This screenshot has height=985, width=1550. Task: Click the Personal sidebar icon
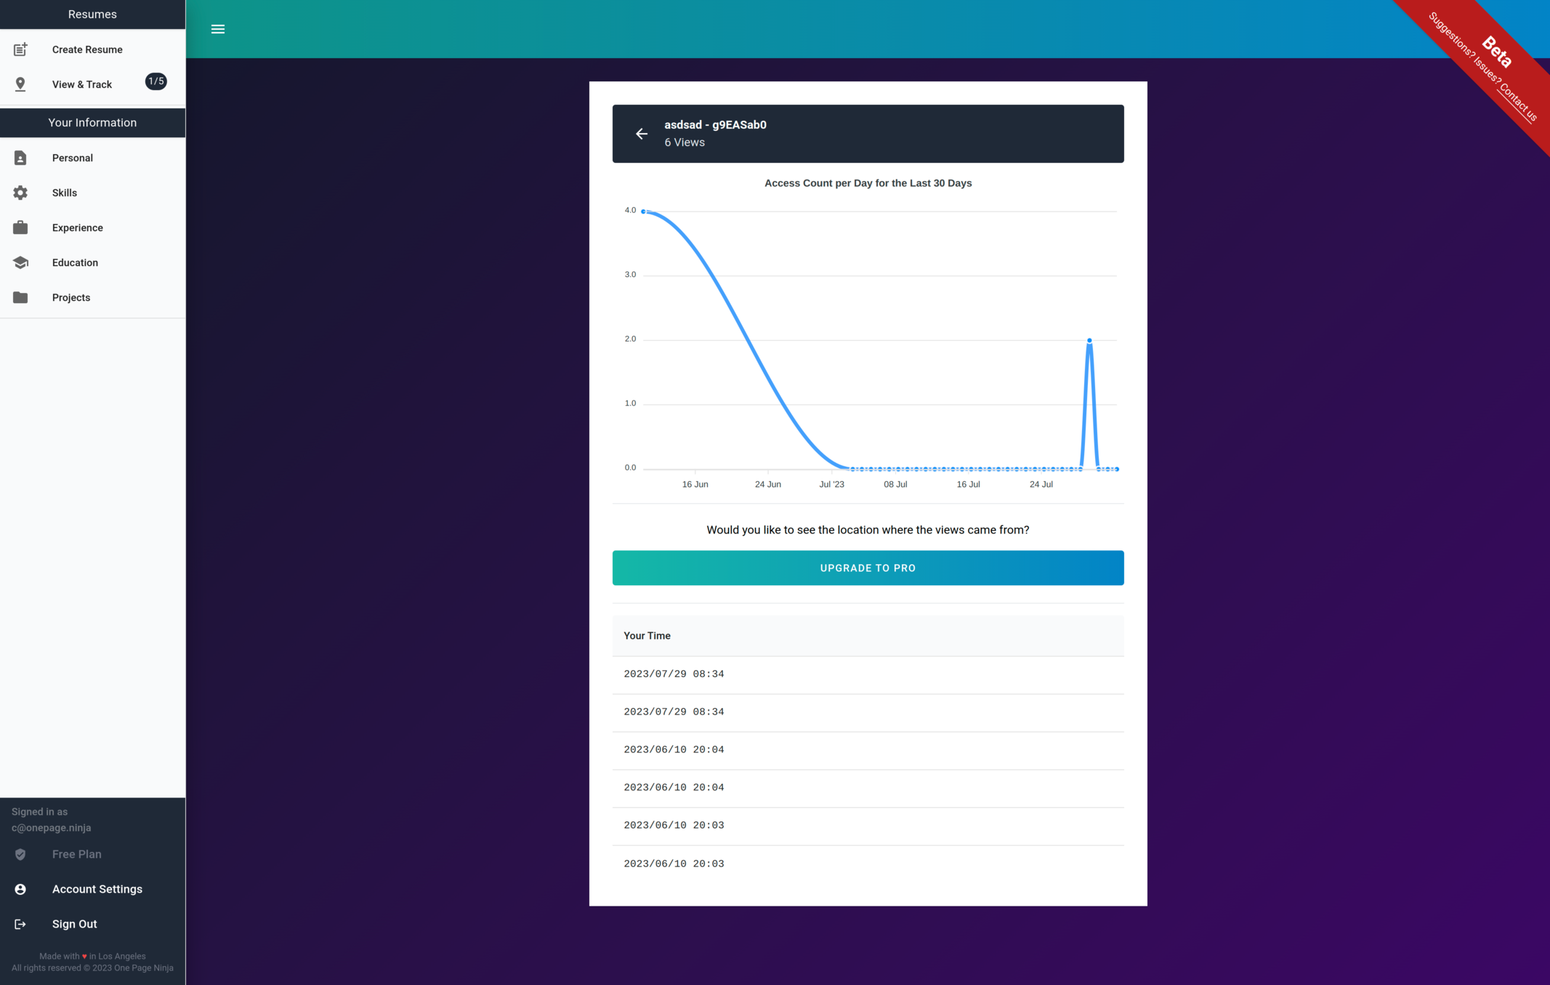(x=20, y=158)
